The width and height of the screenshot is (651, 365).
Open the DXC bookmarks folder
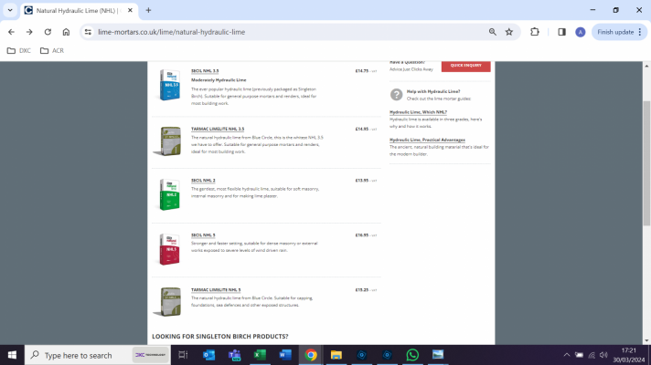click(x=19, y=50)
